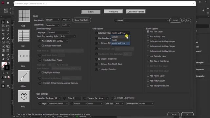Image resolution: width=210 pixels, height=118 pixels.
Task: Select the Gap tool
Action: pos(8,26)
